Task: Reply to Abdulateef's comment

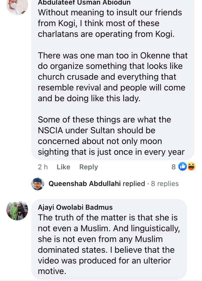Action: [88, 167]
